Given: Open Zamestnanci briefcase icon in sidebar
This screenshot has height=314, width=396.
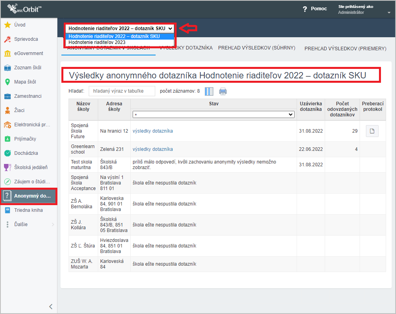Looking at the screenshot, I should click(7, 96).
